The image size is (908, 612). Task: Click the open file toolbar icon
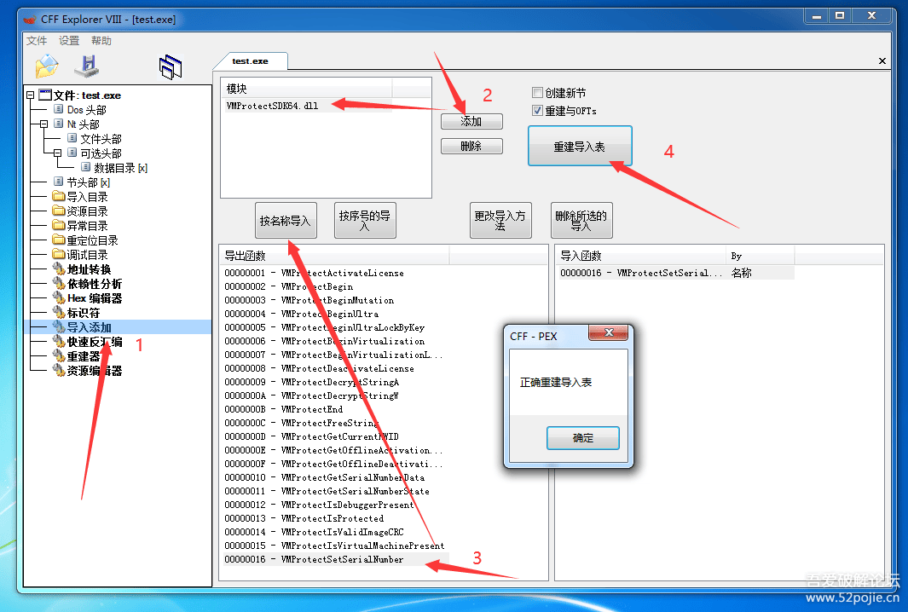pos(46,66)
